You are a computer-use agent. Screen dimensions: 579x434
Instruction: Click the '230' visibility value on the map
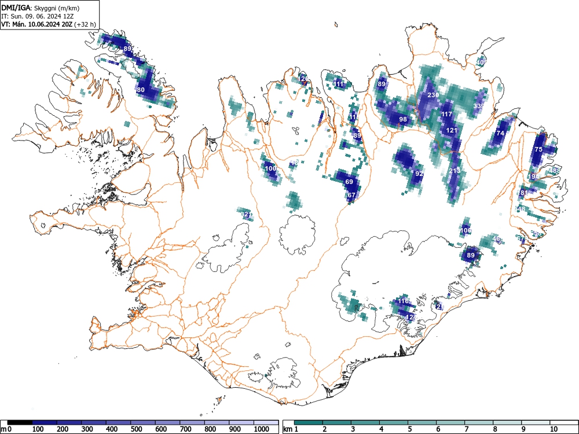click(x=433, y=95)
